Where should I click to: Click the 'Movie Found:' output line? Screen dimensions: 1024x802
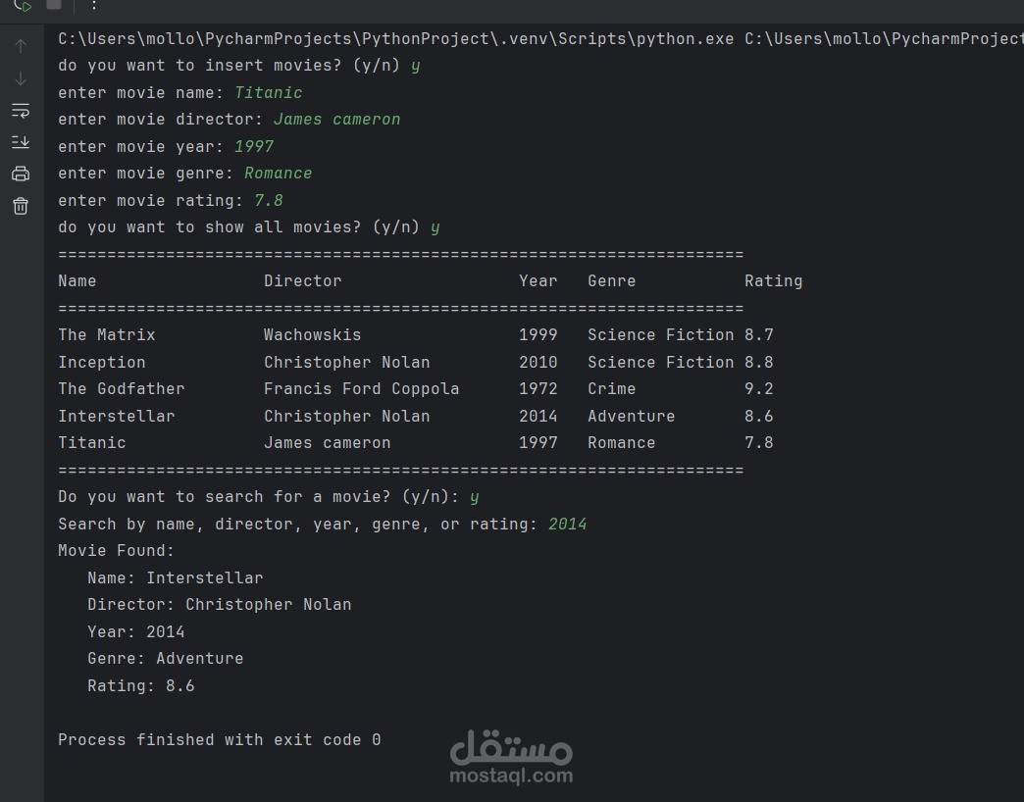tap(116, 551)
